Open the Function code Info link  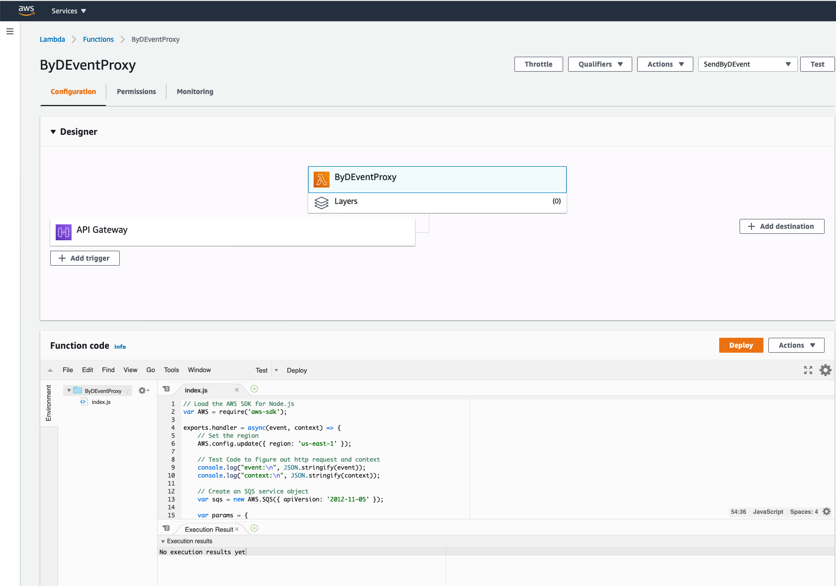(120, 347)
